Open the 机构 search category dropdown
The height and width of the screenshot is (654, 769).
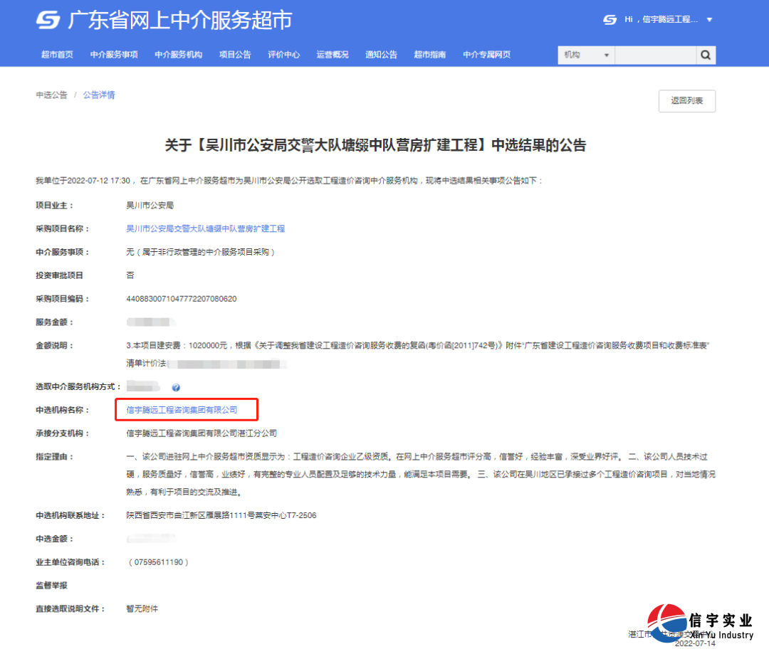pos(585,55)
